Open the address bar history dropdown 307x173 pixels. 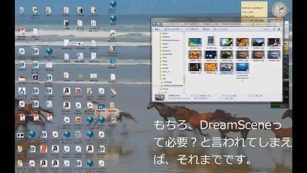click(248, 25)
